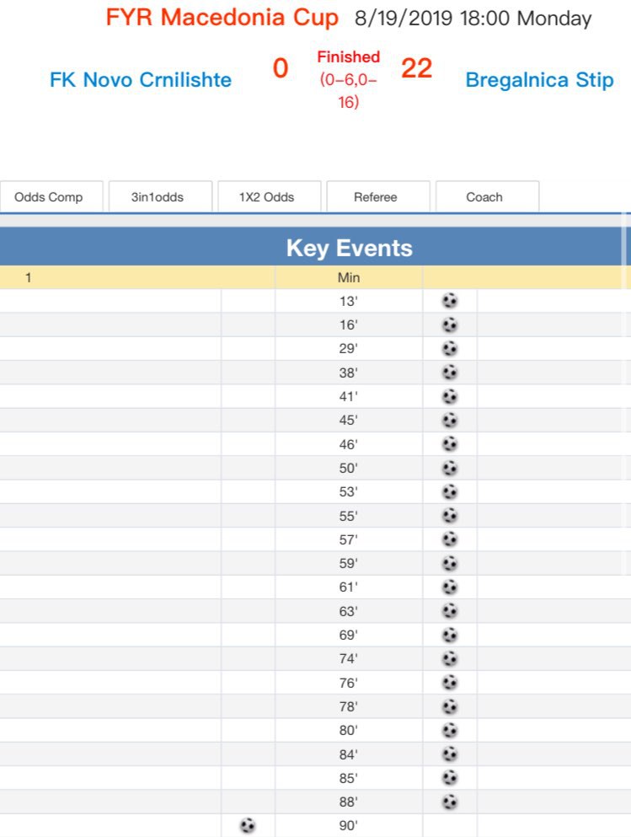This screenshot has width=631, height=837.
Task: Click the goal ball icon at 63'
Action: (450, 610)
